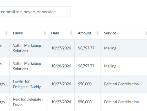Click the 10/27/2026 date in Reid row
Image resolution: width=147 pixels, height=111 pixels.
61,102
